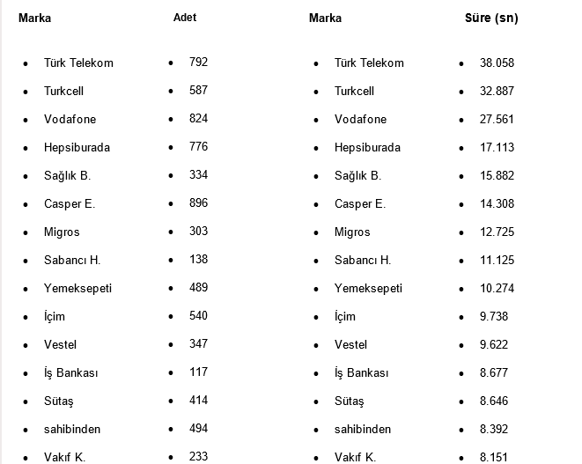This screenshot has height=464, width=582.
Task: Click the Adet column header
Action: point(185,18)
